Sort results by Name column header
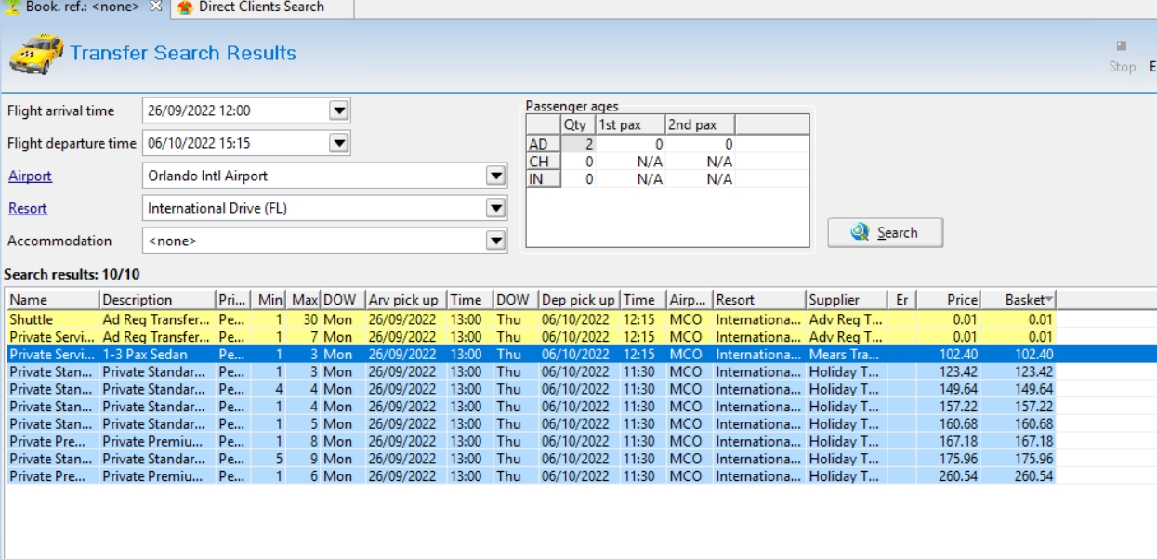The image size is (1157, 559). click(52, 300)
